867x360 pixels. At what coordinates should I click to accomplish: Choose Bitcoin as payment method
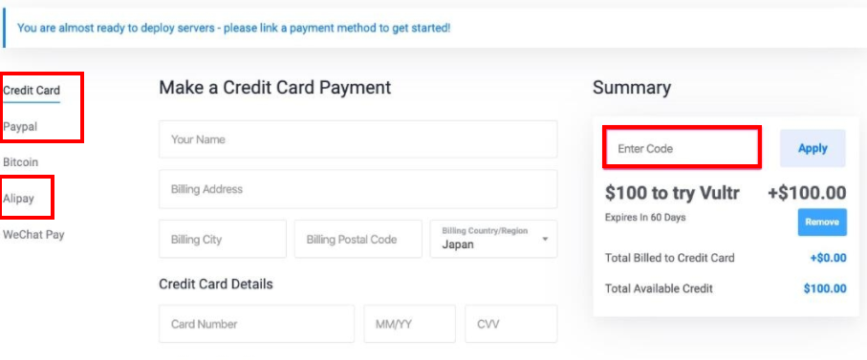pyautogui.click(x=20, y=162)
